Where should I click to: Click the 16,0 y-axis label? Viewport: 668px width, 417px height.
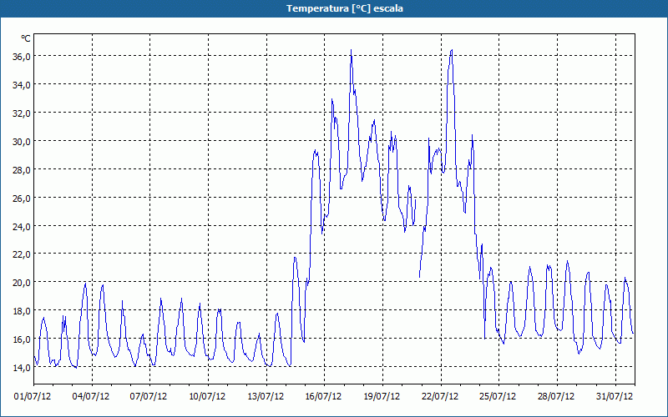pyautogui.click(x=22, y=339)
